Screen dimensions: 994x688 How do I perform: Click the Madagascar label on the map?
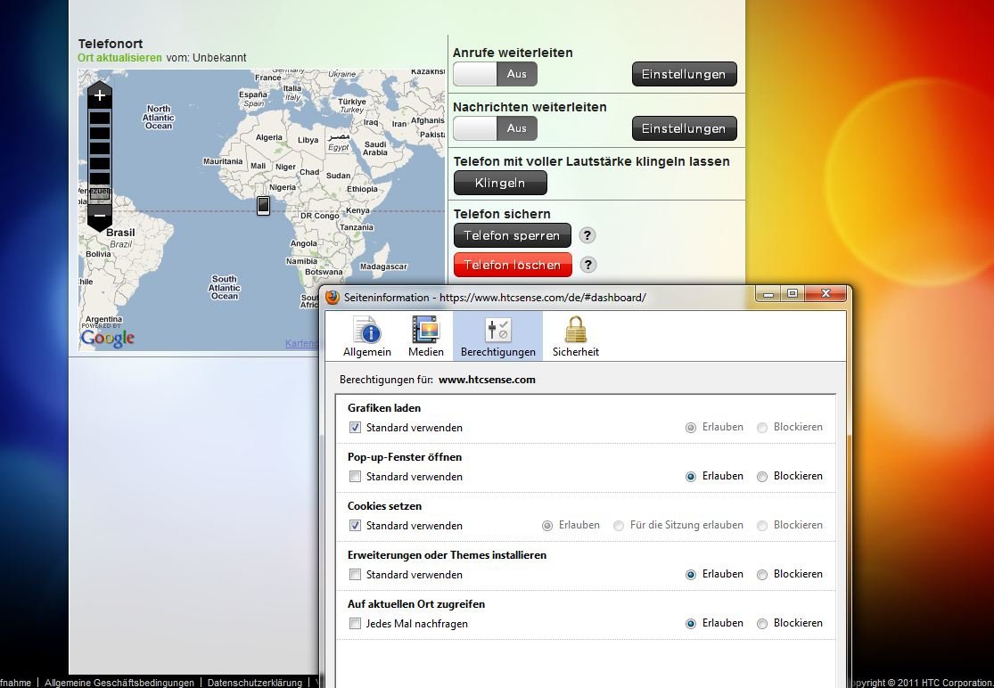tap(383, 266)
